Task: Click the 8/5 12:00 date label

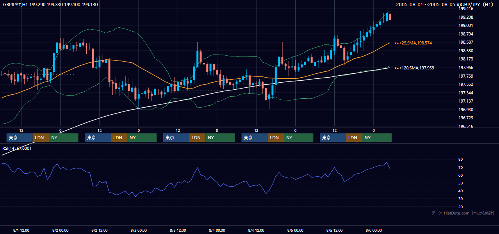Action: 334,230
